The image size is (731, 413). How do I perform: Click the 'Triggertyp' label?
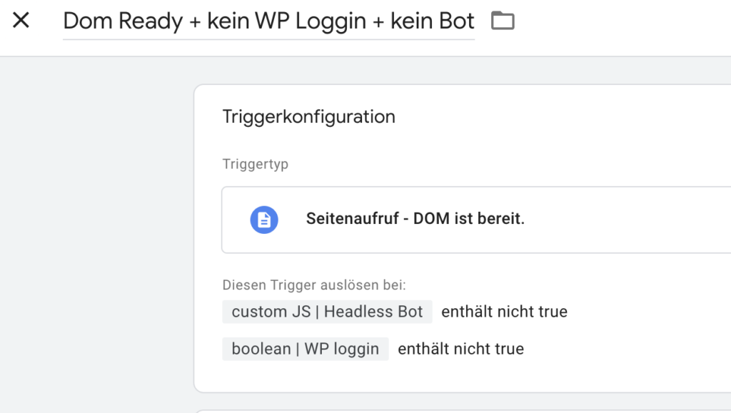255,164
